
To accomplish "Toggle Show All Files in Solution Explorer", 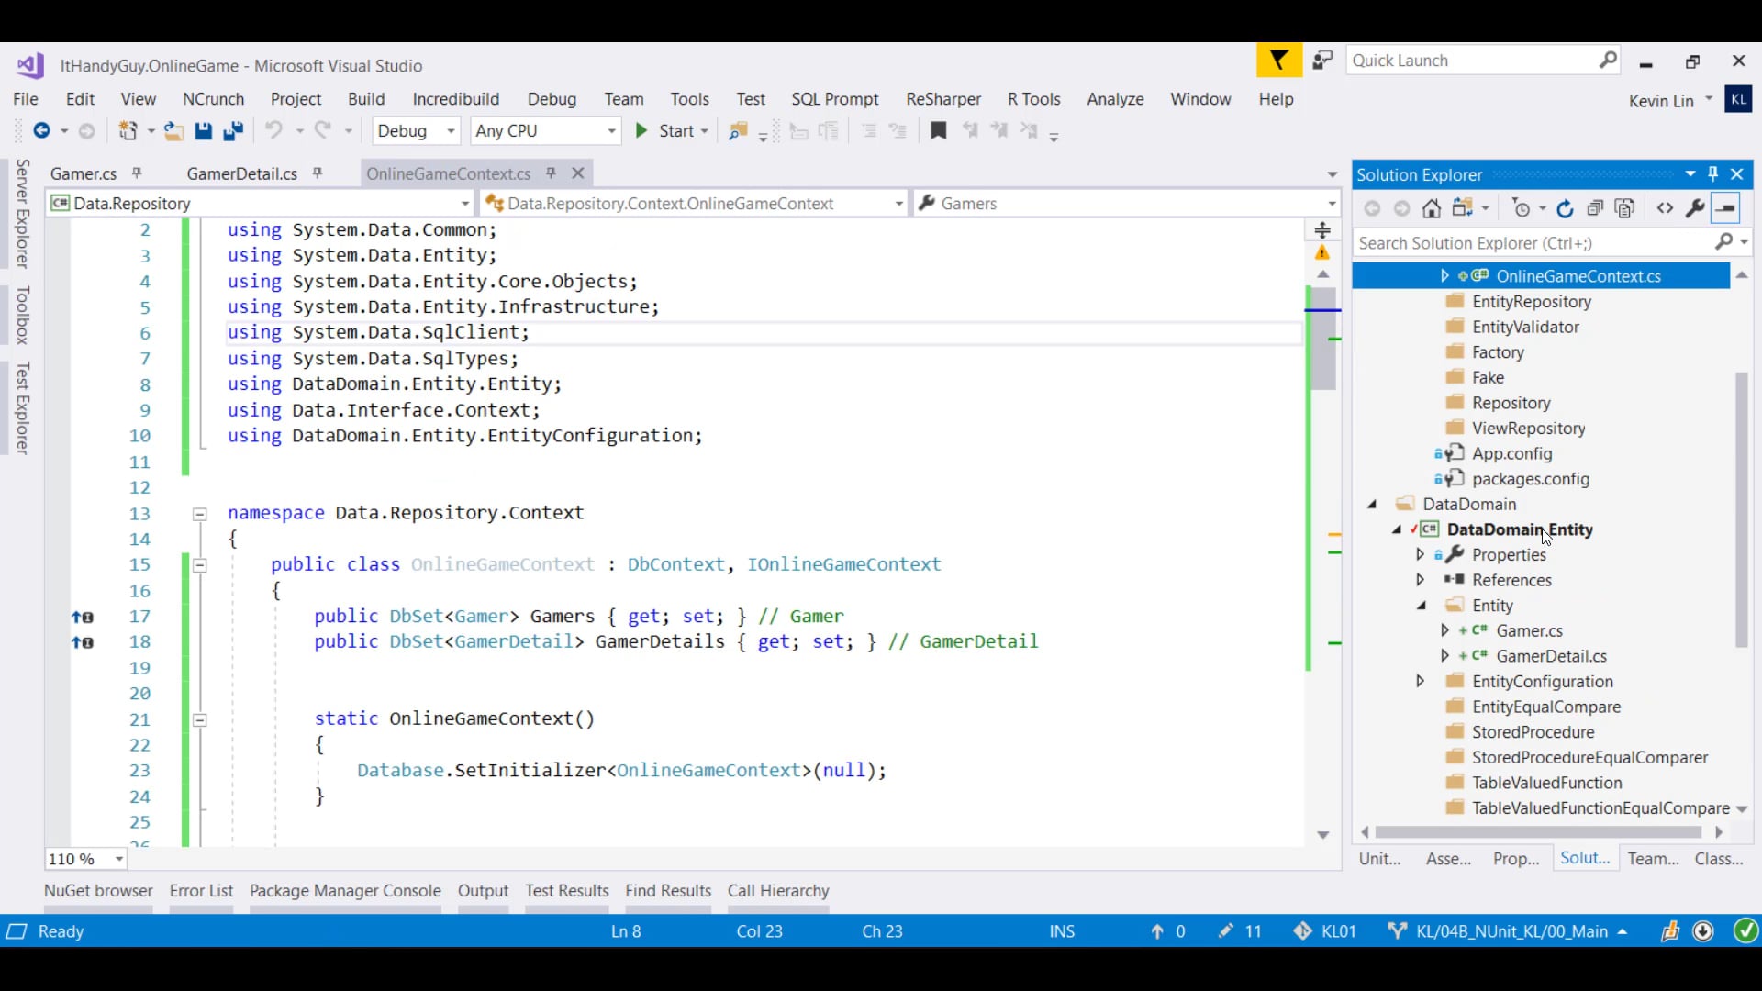I will pos(1625,208).
